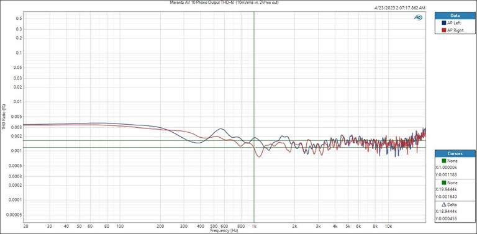Click the Delta X value 18.9444k

(x=447, y=212)
